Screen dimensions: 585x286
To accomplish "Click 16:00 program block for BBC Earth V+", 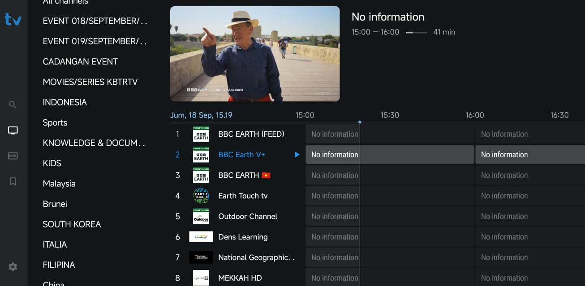I will 530,155.
